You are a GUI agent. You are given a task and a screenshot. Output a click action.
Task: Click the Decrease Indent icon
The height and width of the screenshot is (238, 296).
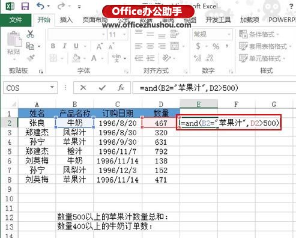coord(139,58)
